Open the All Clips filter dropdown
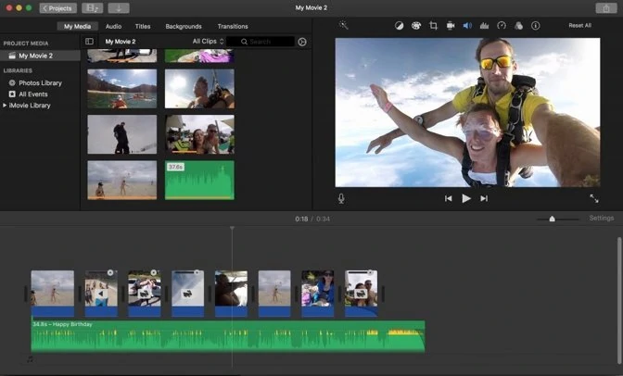Screen dimensions: 623x376 click(209, 42)
